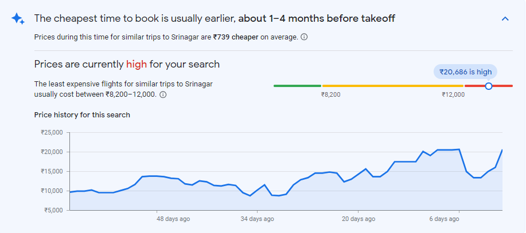Click the '₹20,686 is high' bubble

click(x=465, y=72)
